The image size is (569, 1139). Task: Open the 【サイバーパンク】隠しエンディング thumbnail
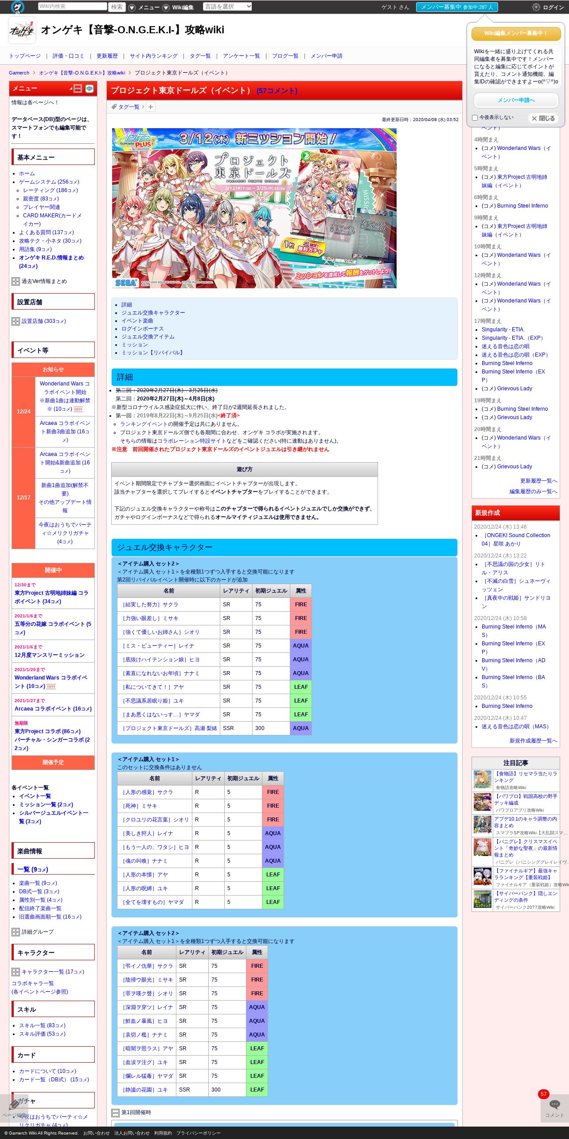tap(483, 899)
